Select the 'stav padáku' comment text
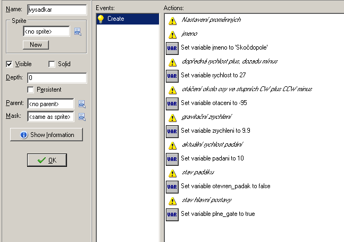 click(x=198, y=172)
